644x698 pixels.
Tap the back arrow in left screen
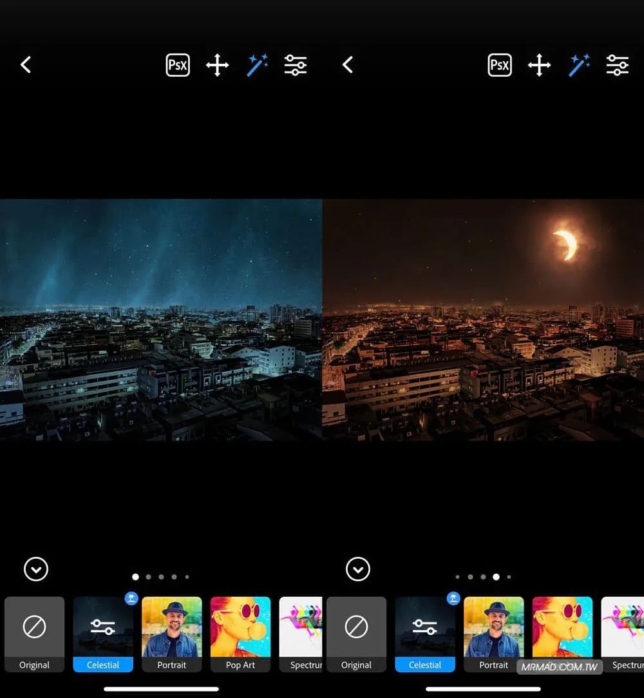[x=26, y=65]
